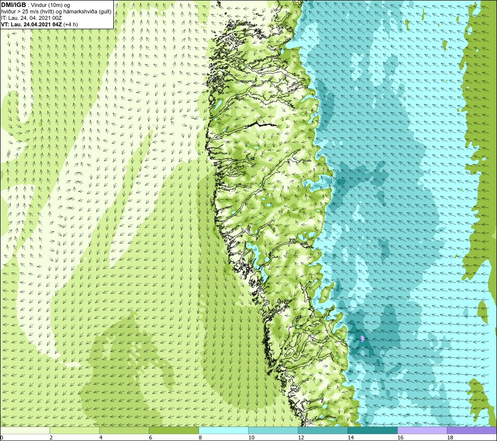The height and width of the screenshot is (441, 497).
Task: Click the 'DMI/IGB' title text
Action: (x=13, y=5)
